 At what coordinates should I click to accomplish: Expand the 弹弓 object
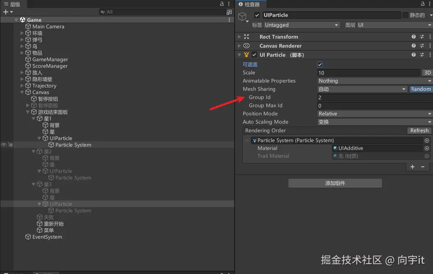click(22, 39)
